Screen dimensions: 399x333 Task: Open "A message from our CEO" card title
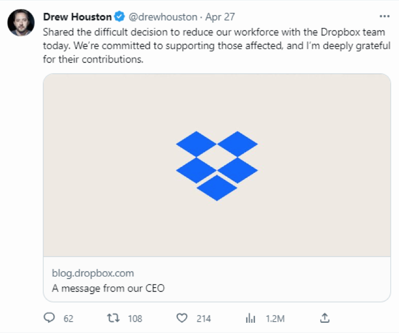click(x=108, y=288)
